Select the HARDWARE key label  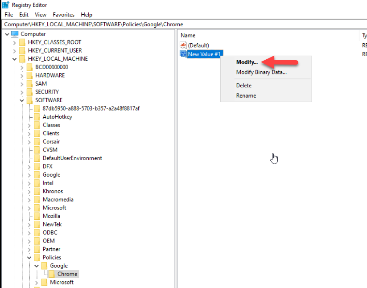click(x=50, y=75)
